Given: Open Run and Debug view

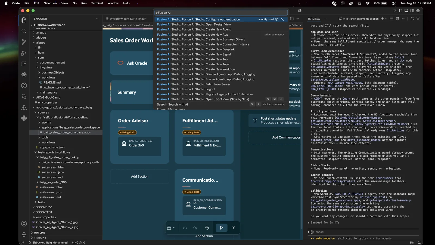Looking at the screenshot, I should [24, 53].
